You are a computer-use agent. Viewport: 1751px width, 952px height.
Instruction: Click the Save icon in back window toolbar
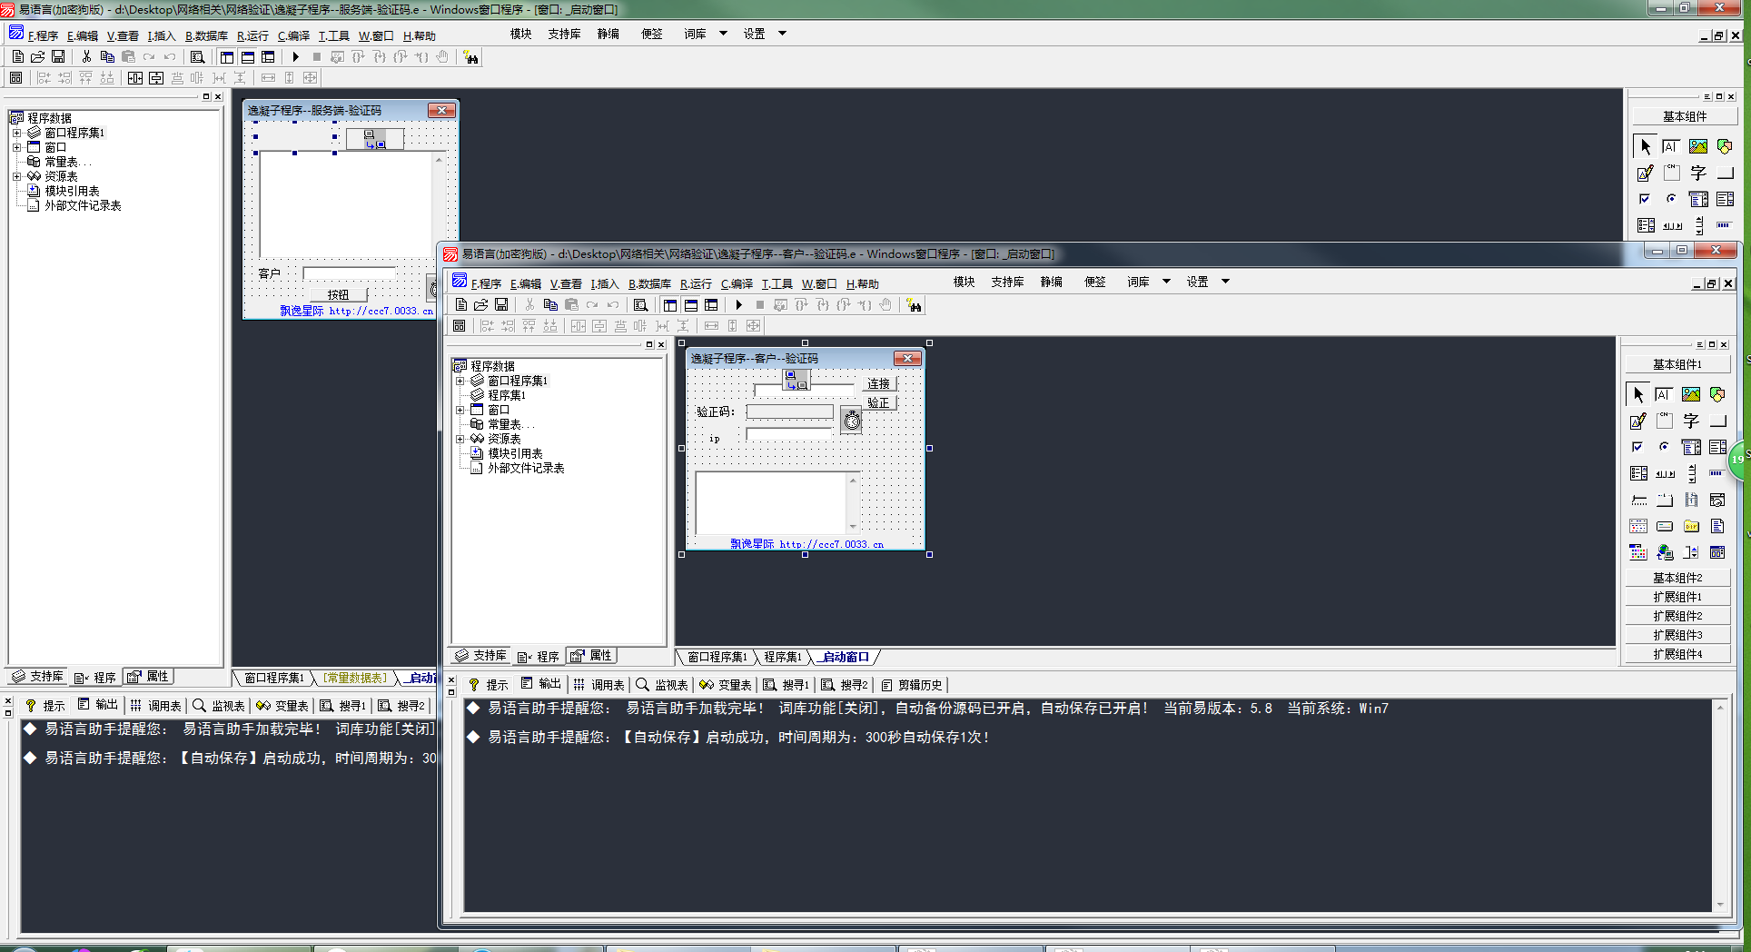point(58,57)
